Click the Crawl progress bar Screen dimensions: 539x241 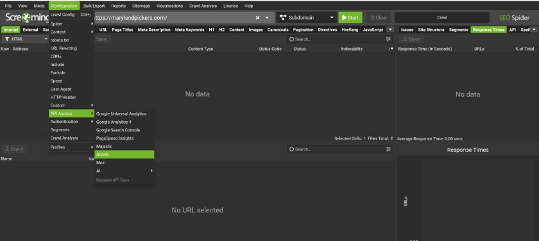pos(442,18)
